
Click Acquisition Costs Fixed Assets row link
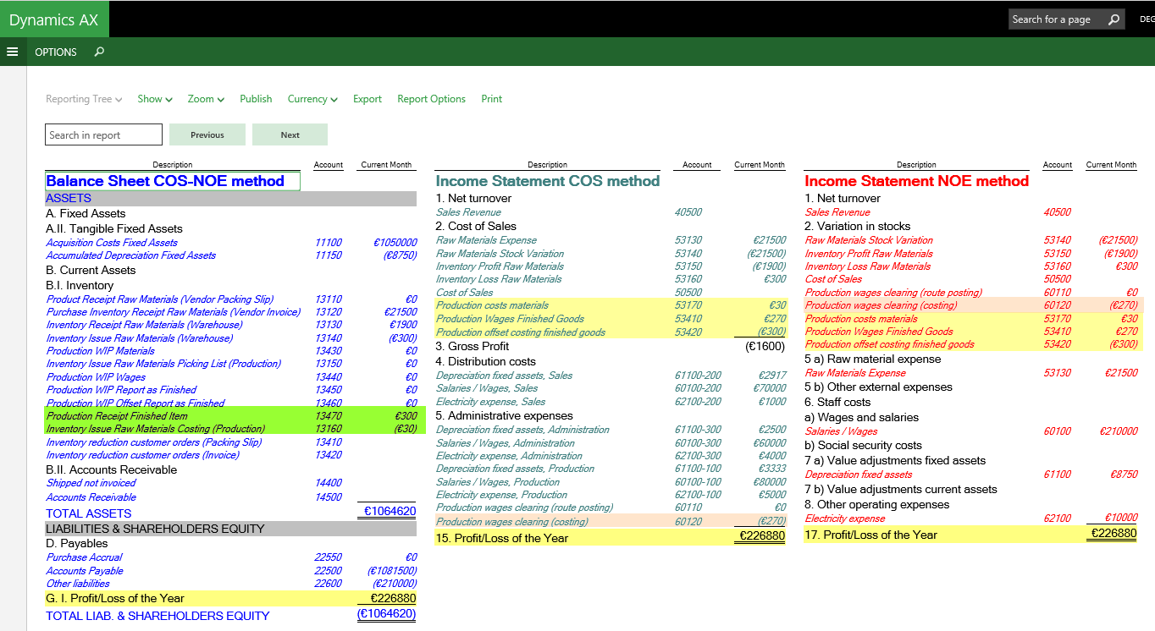(x=112, y=243)
